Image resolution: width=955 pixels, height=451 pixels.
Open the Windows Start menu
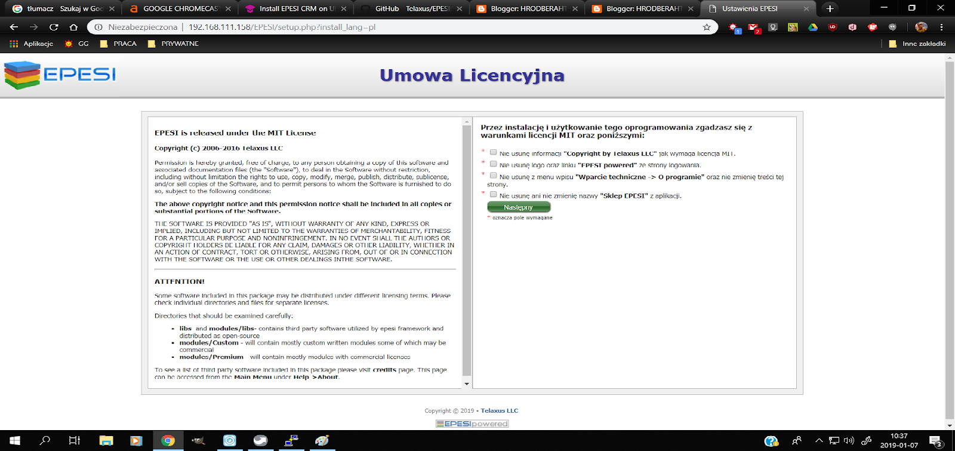pyautogui.click(x=14, y=441)
